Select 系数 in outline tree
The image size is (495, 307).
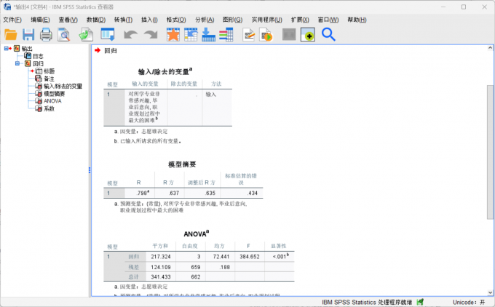click(x=49, y=108)
